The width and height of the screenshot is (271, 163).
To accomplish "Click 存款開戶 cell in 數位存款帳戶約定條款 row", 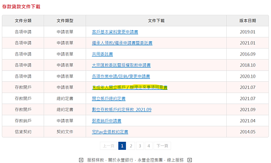I will 23,110.
